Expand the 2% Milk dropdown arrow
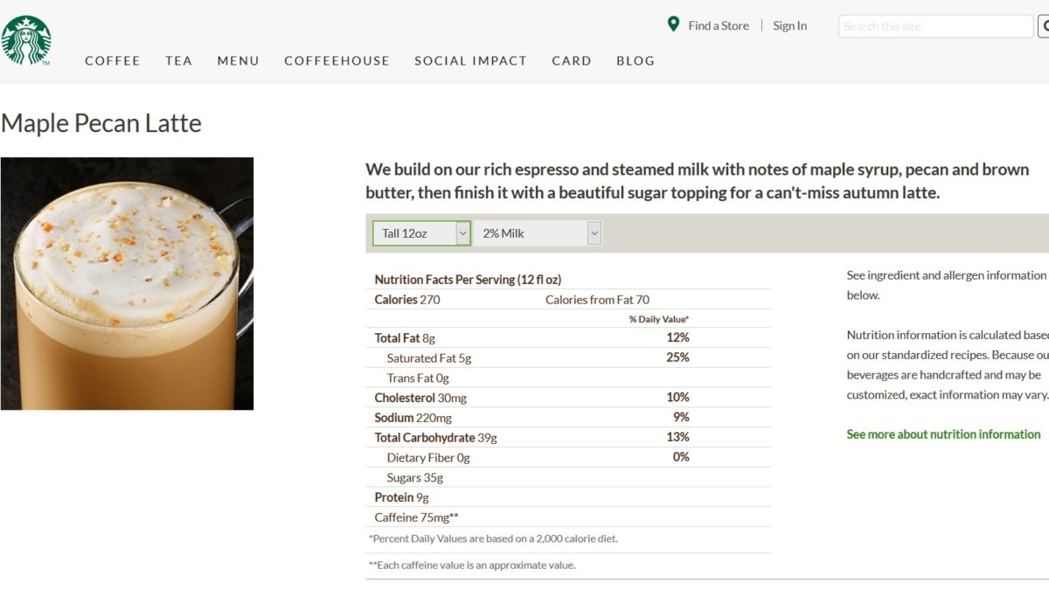 [x=594, y=233]
